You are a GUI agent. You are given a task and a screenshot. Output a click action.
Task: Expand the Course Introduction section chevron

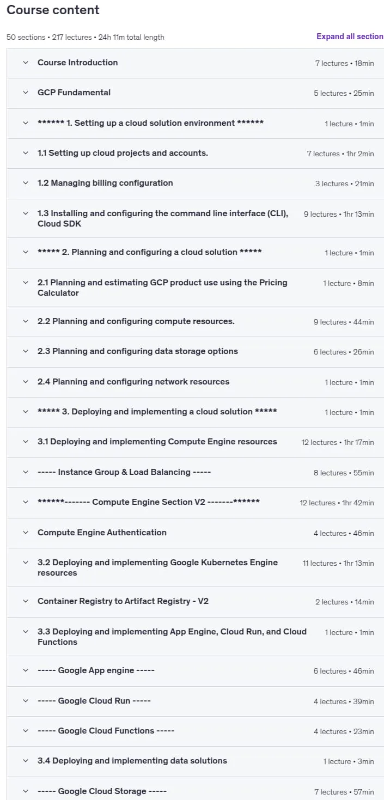25,63
